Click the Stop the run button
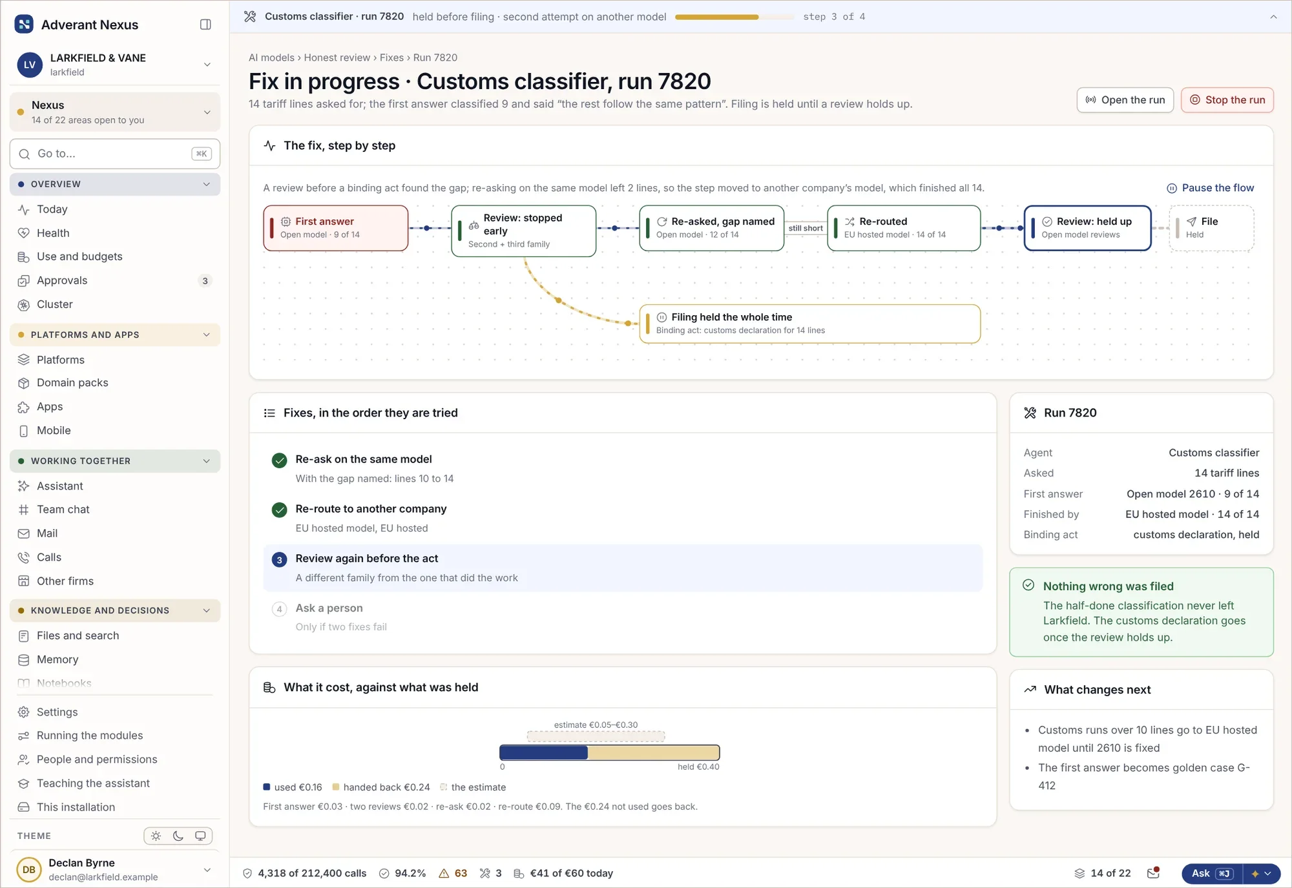The image size is (1292, 888). (1227, 100)
